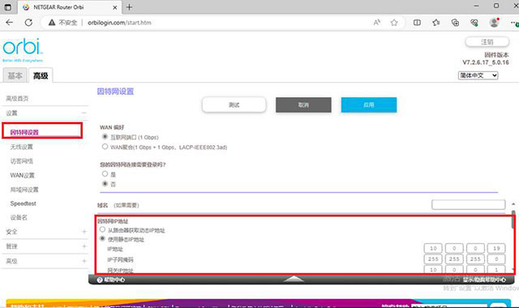Click the address bar URL
Screen dimensions: 519x308
click(119, 23)
